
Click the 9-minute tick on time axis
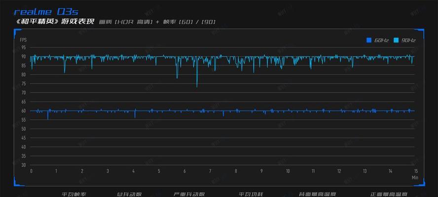coord(262,171)
